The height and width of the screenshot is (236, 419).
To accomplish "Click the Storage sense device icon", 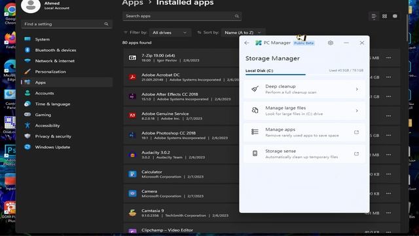I will [255, 153].
